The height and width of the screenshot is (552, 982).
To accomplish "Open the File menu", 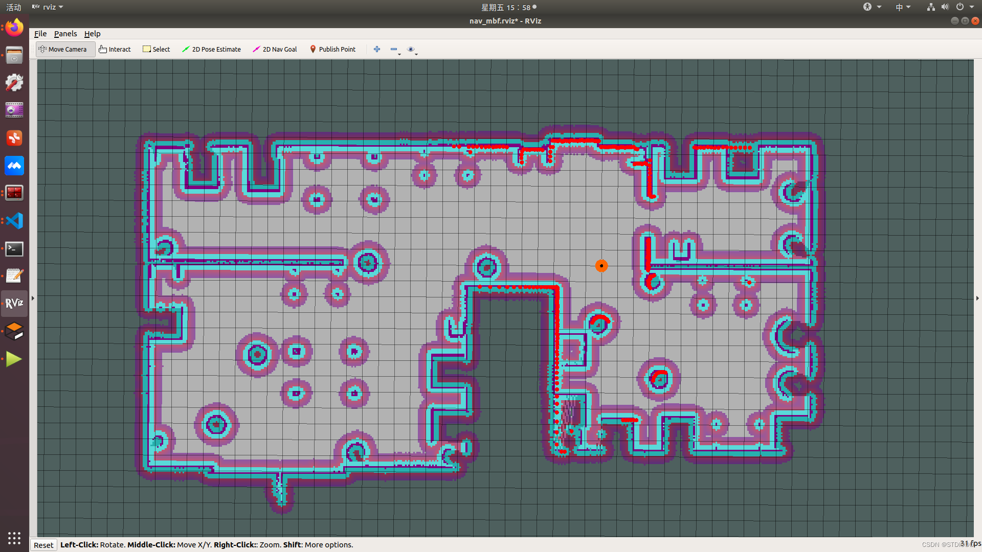I will point(40,34).
